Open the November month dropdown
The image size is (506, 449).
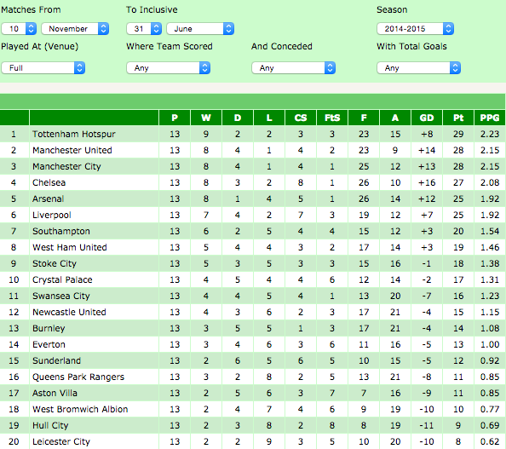point(75,29)
